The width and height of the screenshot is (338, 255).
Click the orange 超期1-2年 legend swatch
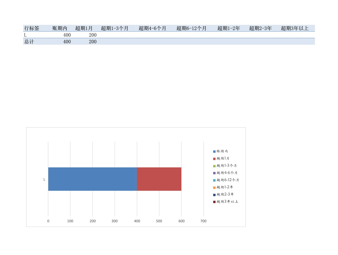pos(214,187)
